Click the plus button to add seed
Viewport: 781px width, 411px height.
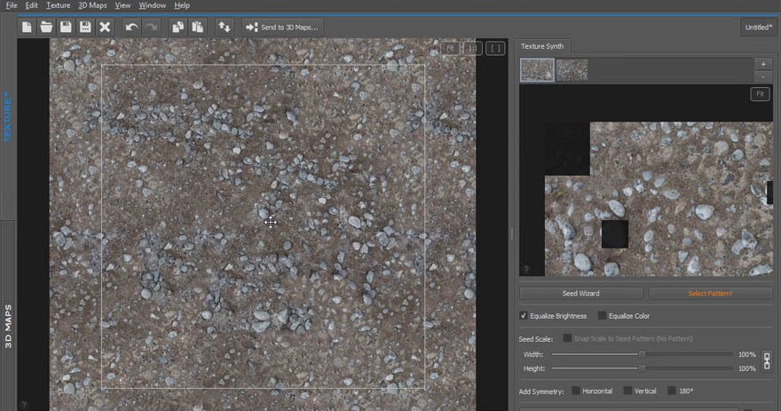[x=762, y=64]
